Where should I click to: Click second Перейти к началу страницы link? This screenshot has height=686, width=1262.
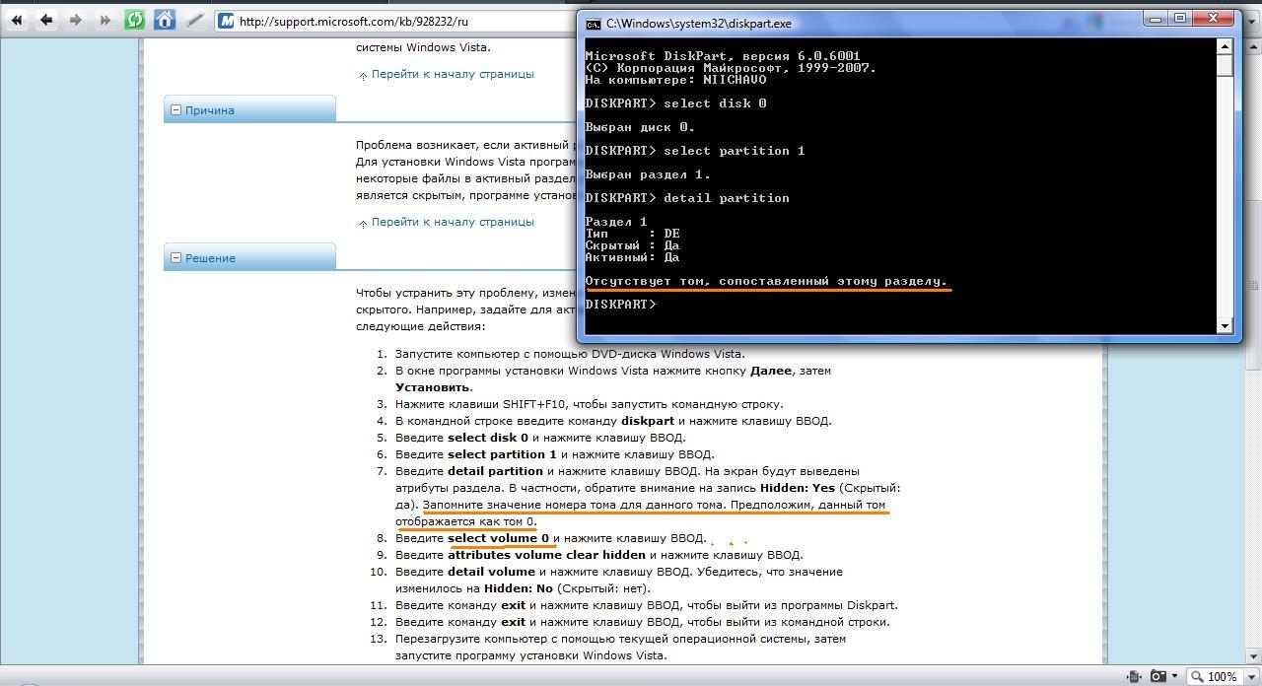pyautogui.click(x=453, y=222)
